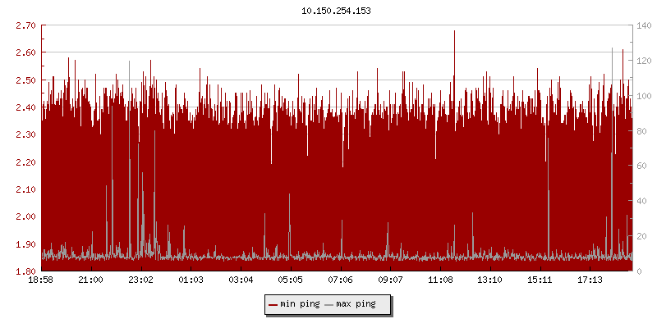Select the 23:02 time axis label
657x328 pixels.
(140, 280)
